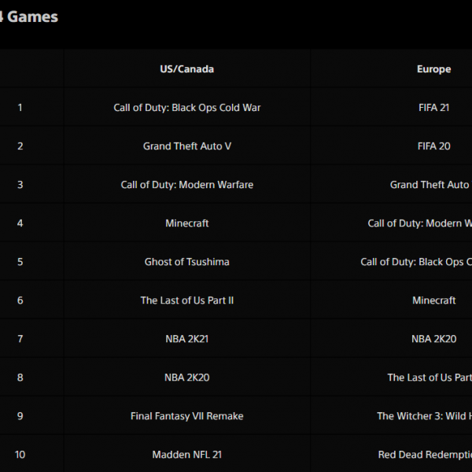Select Call of Duty: Modern Warfare under US/Canada

coord(187,185)
